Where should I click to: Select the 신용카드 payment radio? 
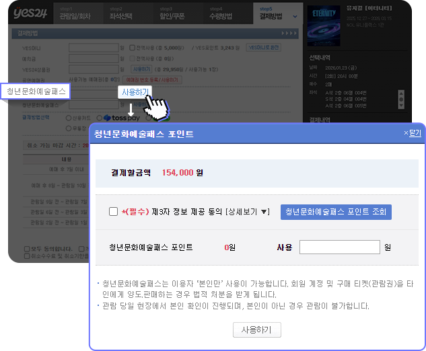pos(69,118)
